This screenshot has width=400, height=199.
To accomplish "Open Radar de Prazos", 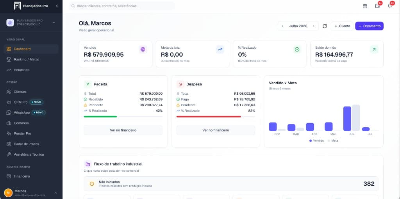I will point(31,144).
